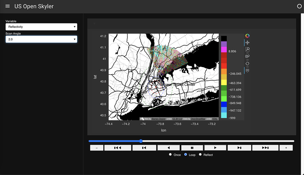Open the Variable dropdown showing Reflectivity
This screenshot has height=175, width=304.
pos(41,27)
